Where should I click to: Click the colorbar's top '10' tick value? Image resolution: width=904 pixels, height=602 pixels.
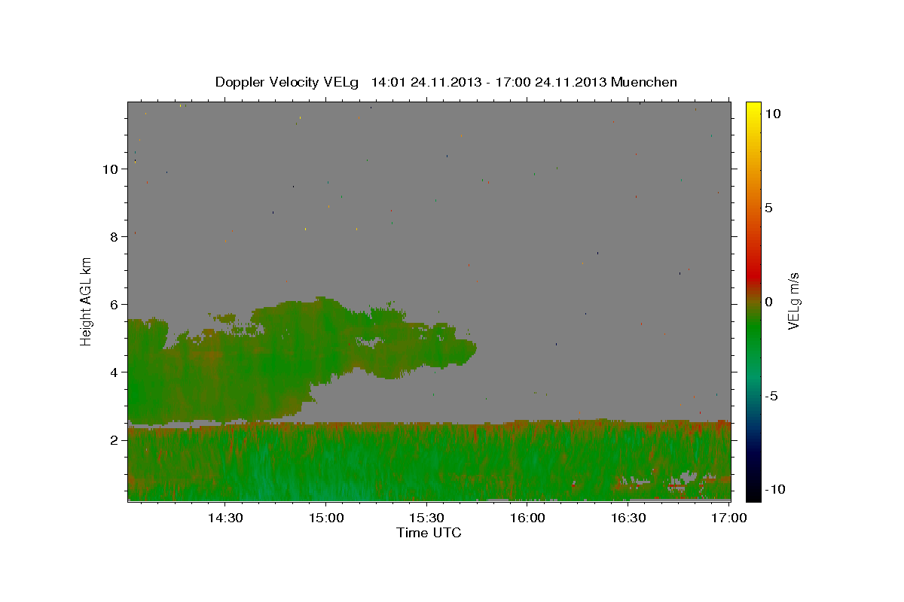pos(773,114)
